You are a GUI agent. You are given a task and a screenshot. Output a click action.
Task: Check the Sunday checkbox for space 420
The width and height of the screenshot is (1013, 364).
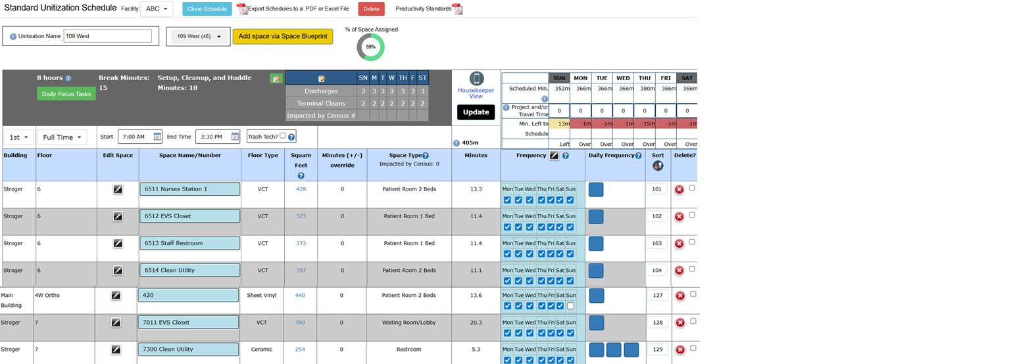[x=570, y=306]
